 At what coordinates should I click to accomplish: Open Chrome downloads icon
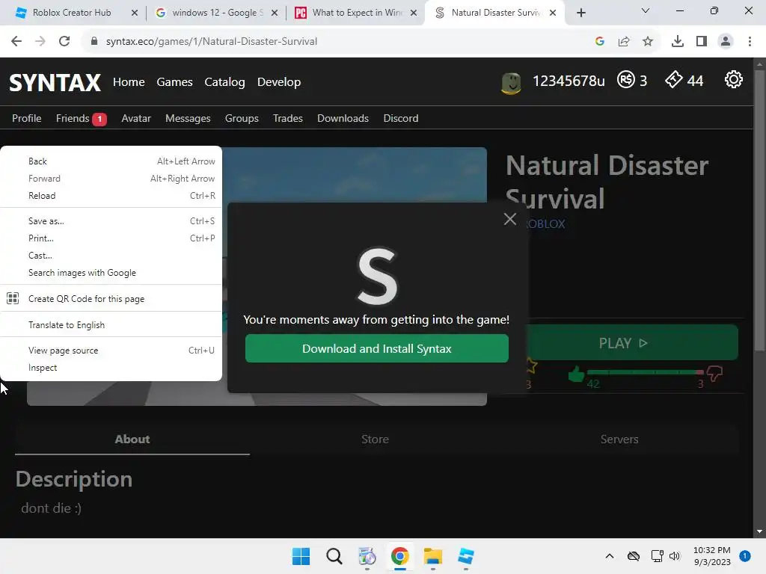tap(678, 42)
